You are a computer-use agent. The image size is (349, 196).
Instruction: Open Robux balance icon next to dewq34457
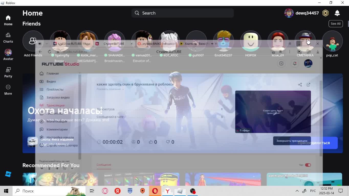325,13
